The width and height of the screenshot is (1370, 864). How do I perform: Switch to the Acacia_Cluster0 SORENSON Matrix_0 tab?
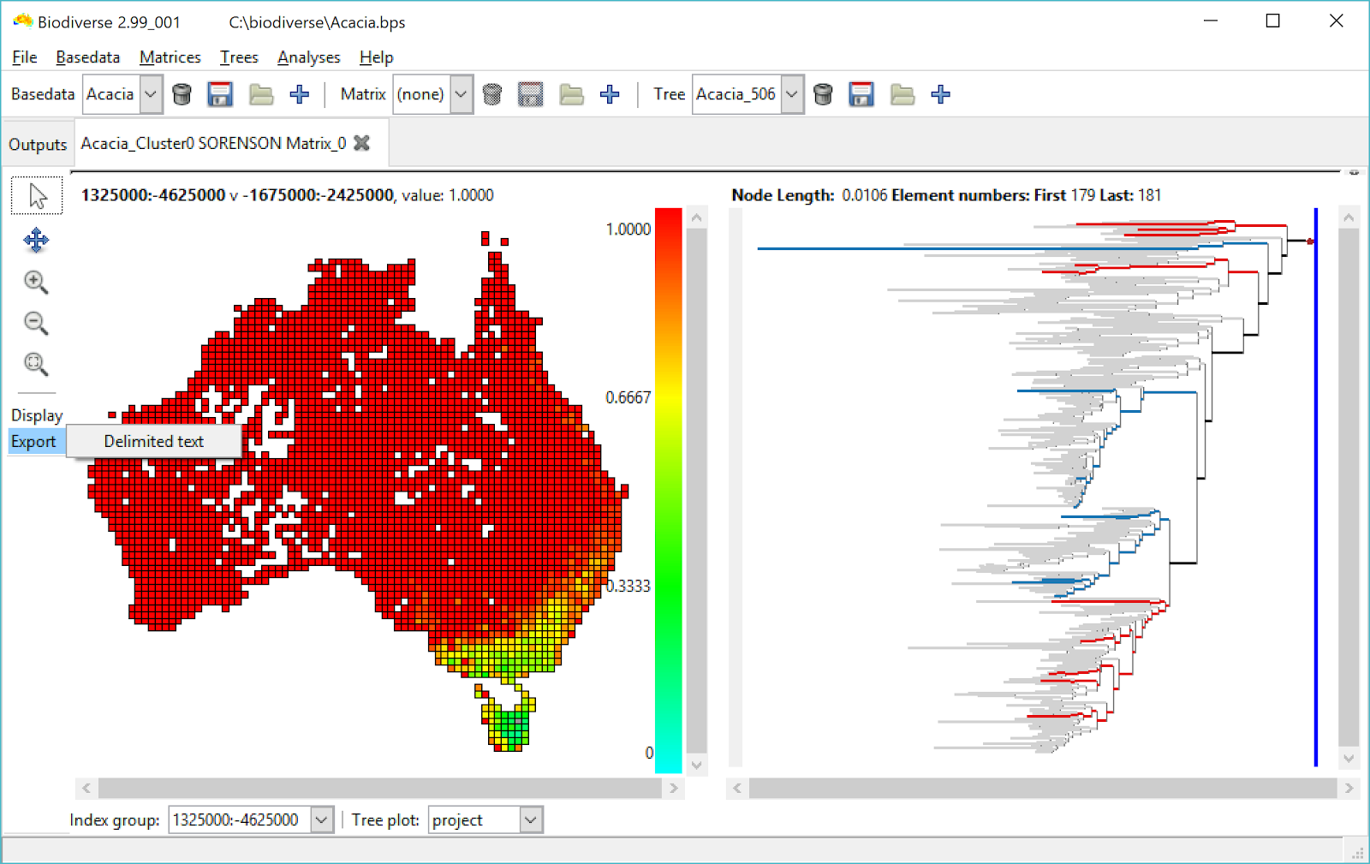(x=214, y=142)
